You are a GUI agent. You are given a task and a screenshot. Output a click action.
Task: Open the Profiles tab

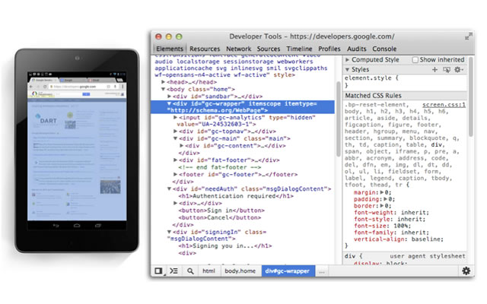click(x=329, y=49)
